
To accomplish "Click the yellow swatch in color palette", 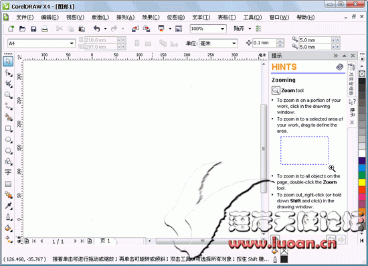I will click(x=362, y=182).
